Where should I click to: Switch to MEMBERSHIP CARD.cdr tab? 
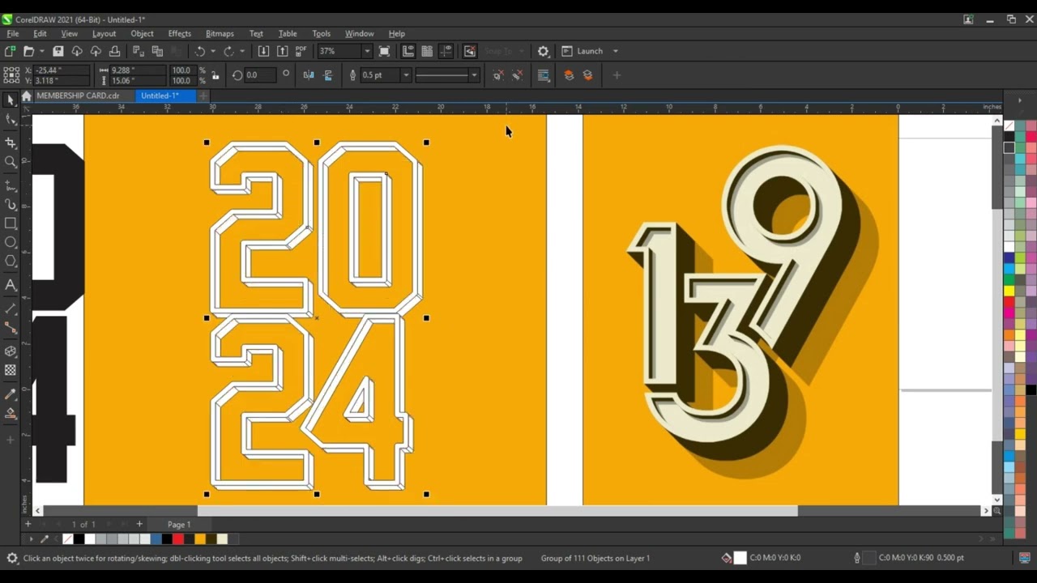click(x=78, y=96)
